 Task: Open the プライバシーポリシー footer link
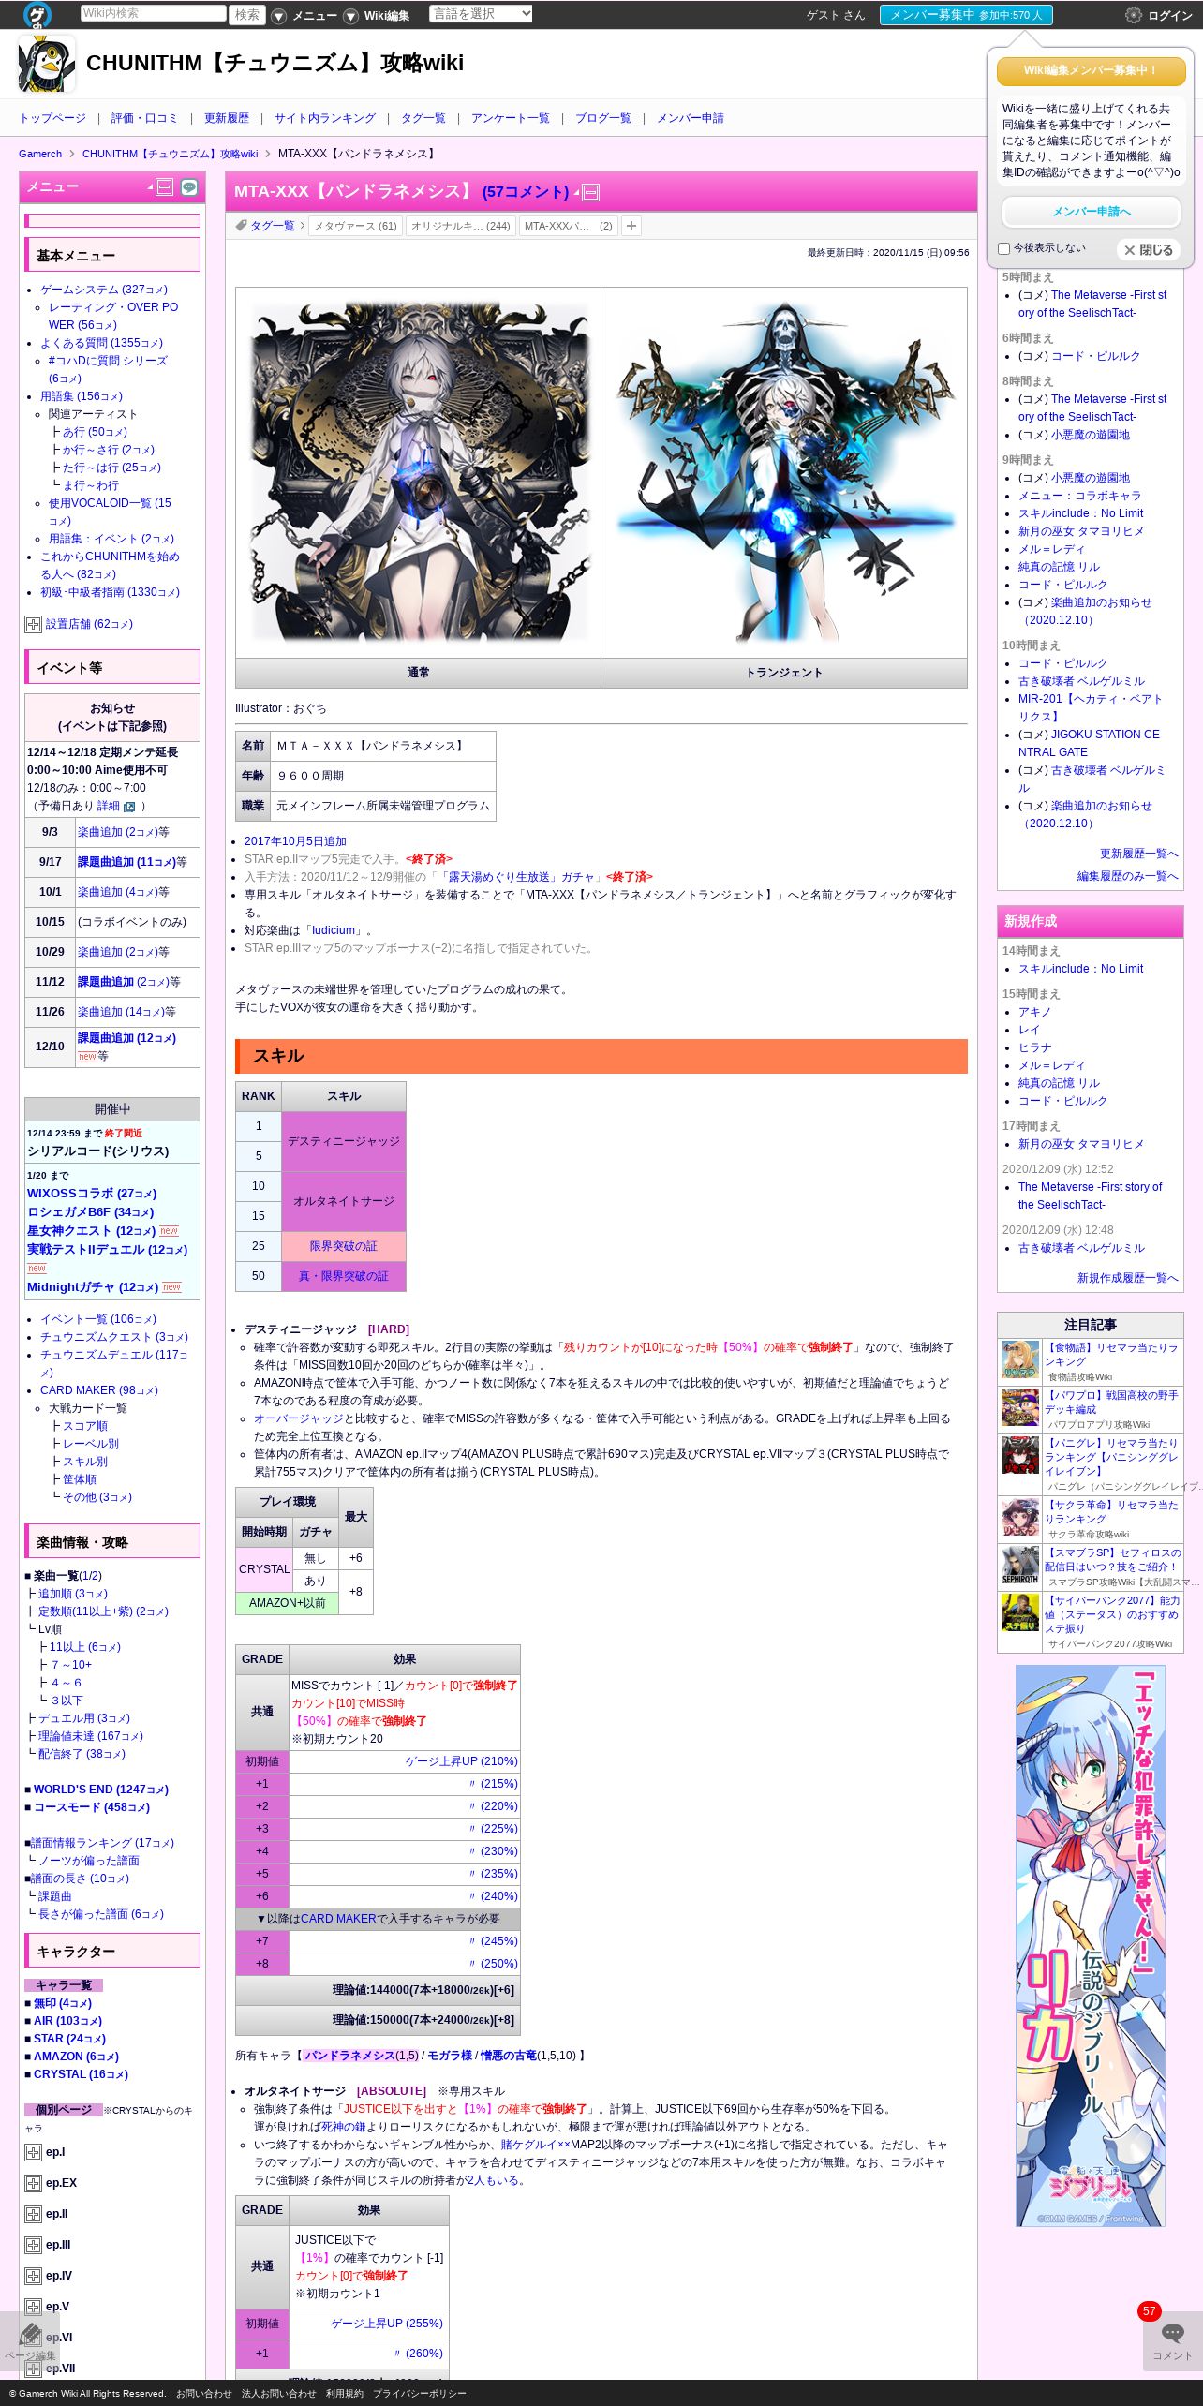tap(419, 2393)
